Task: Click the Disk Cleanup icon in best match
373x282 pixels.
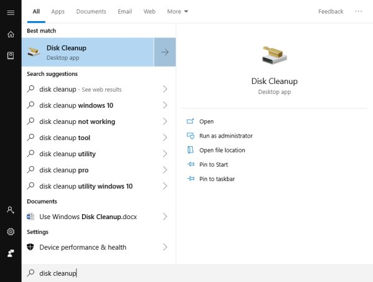Action: [x=34, y=52]
